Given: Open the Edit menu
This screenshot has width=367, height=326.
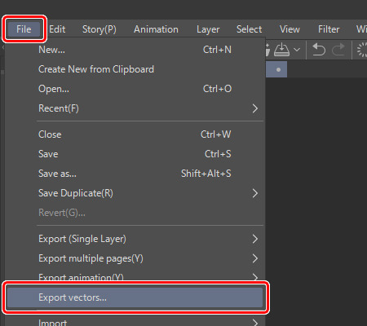Looking at the screenshot, I should [57, 29].
